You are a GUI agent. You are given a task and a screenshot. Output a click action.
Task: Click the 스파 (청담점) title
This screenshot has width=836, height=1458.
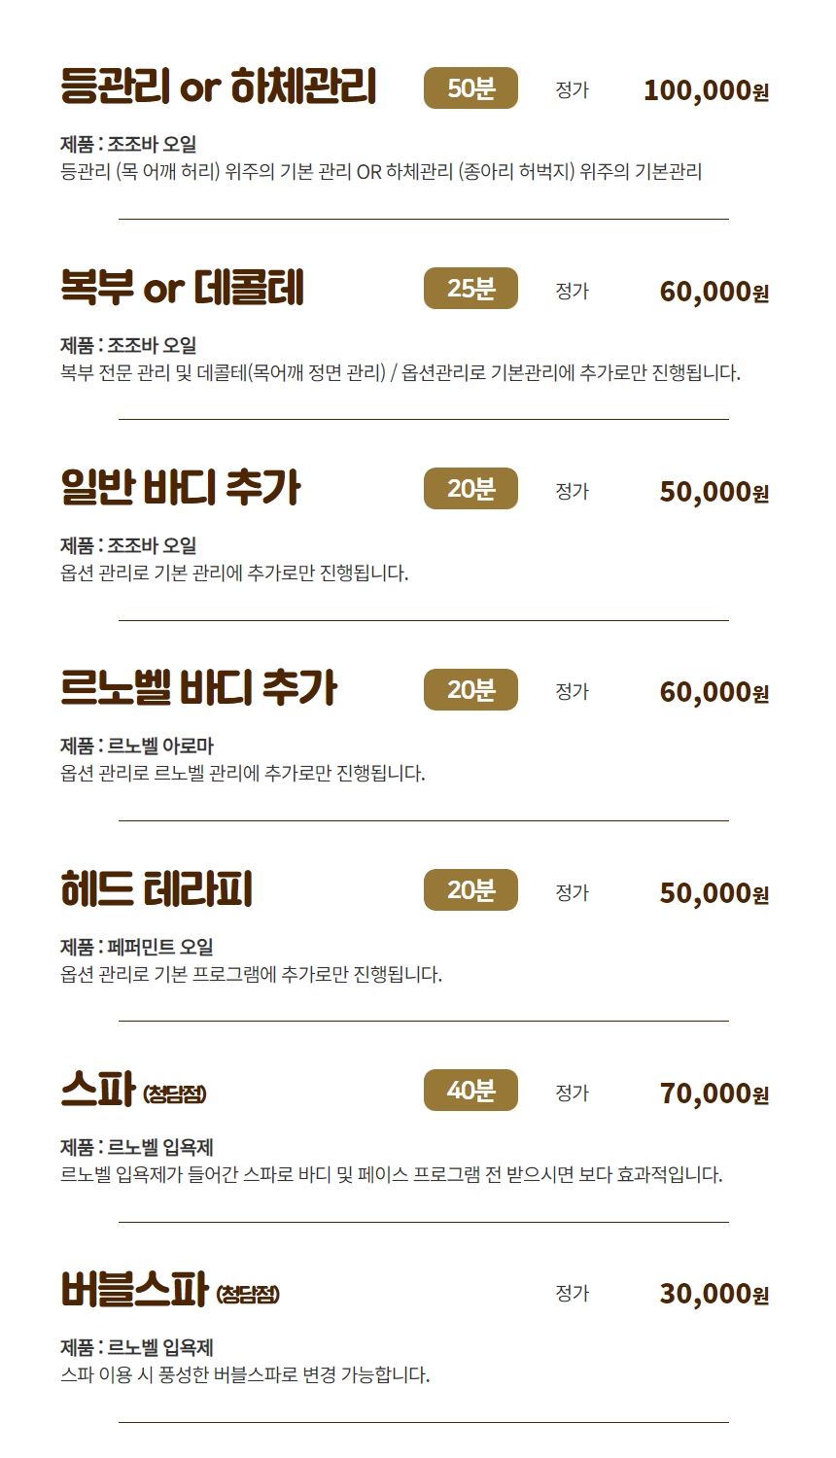pos(133,1091)
